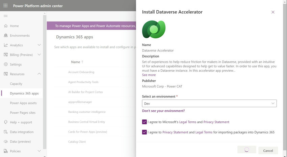Click the Billing (Preview) icon
The width and height of the screenshot is (287, 157).
[x=6, y=55]
